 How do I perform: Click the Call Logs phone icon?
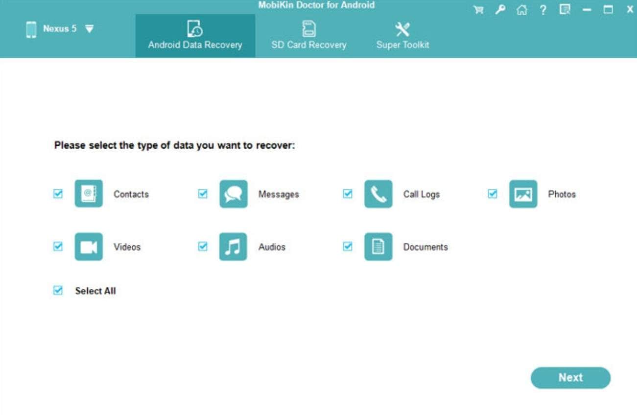[x=378, y=194]
